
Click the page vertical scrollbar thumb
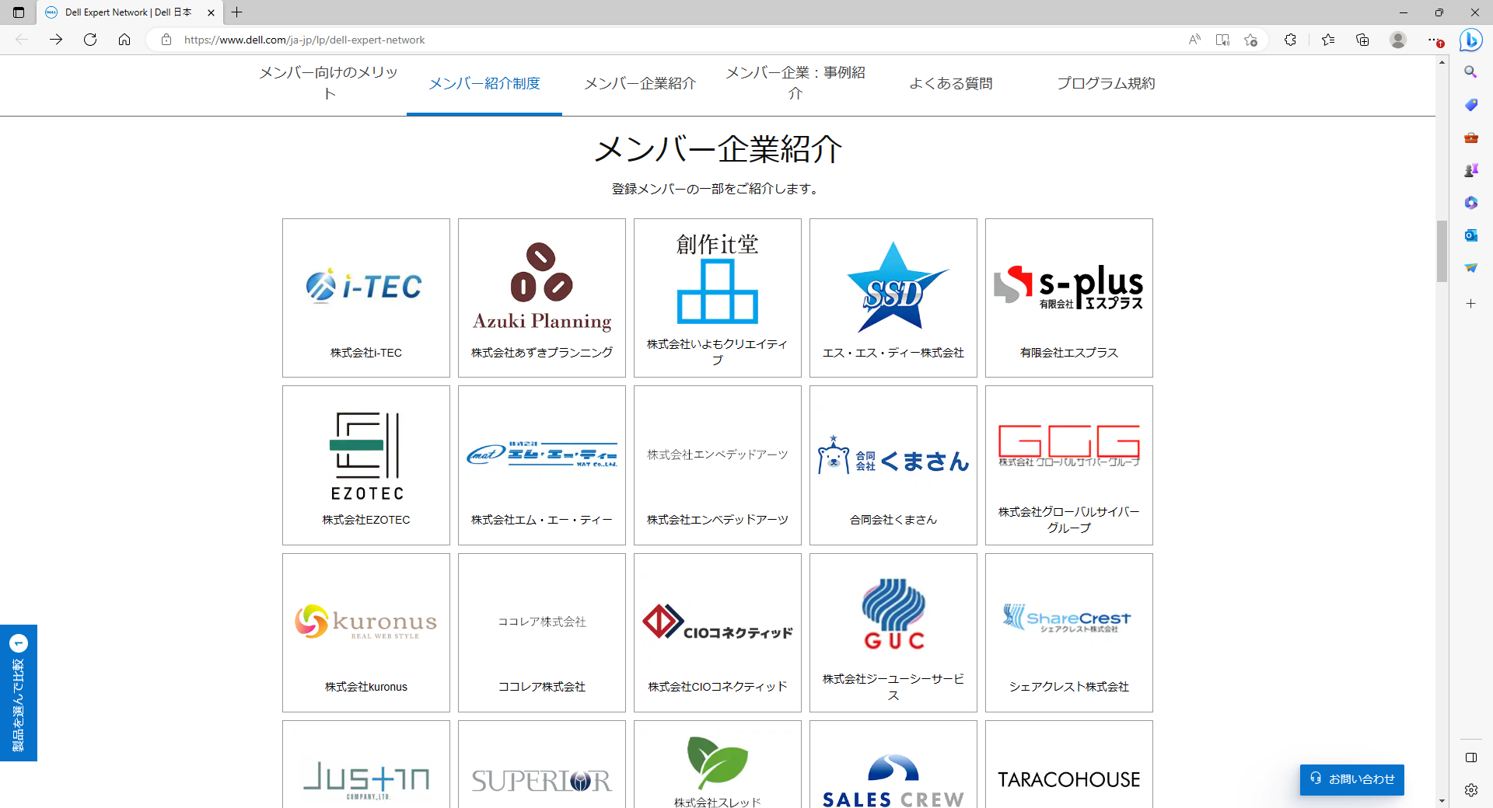[x=1442, y=251]
